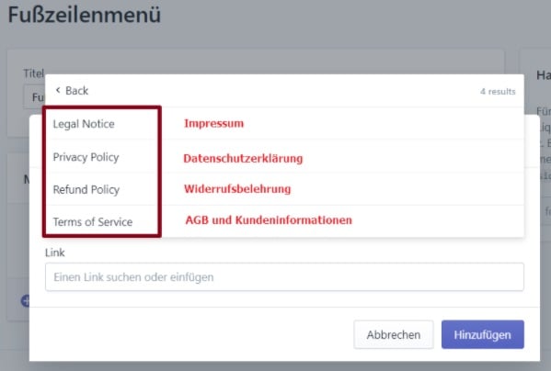The width and height of the screenshot is (551, 371).
Task: Click the Fußzeilenmenü page heading
Action: tap(85, 15)
